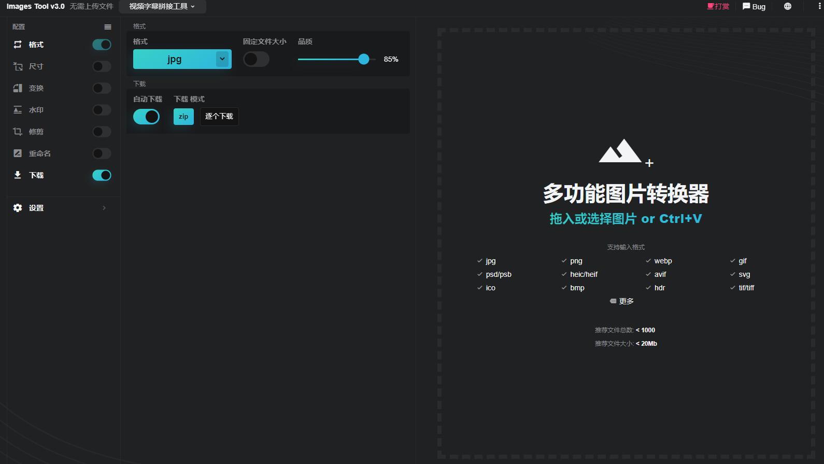Image resolution: width=824 pixels, height=464 pixels.
Task: Click the language globe icon
Action: click(x=787, y=7)
